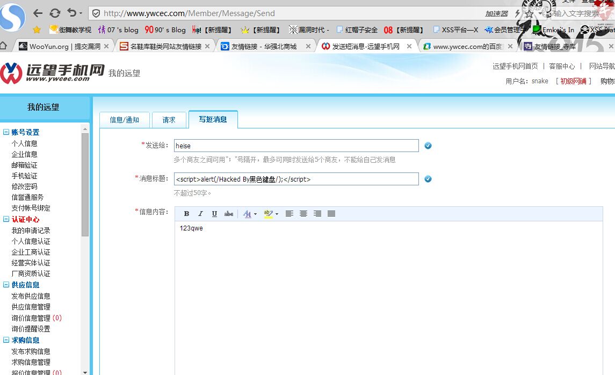Align text right in the editor

pos(317,214)
